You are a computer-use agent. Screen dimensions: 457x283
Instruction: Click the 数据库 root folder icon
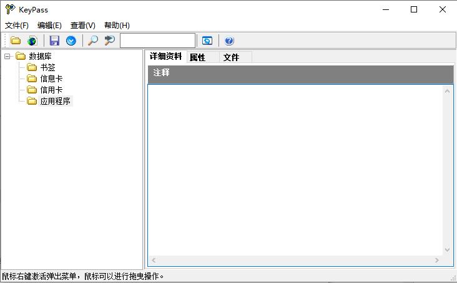click(21, 56)
